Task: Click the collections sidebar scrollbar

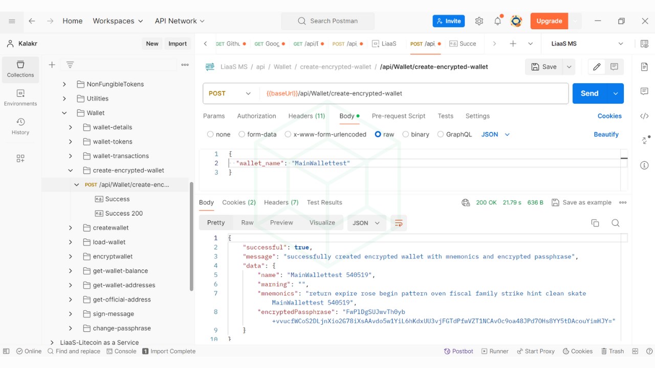Action: click(192, 236)
